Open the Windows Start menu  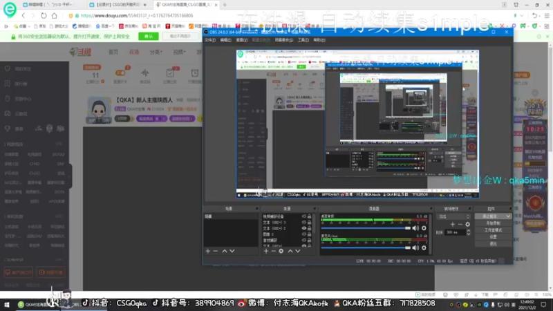pos(6,304)
